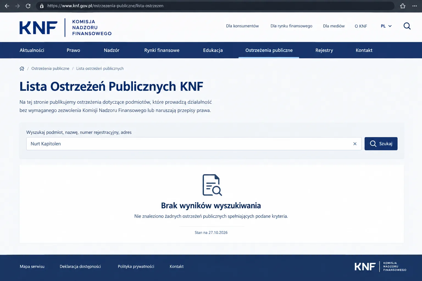Click the Stan na 27.10.2026 date text

pos(211,232)
